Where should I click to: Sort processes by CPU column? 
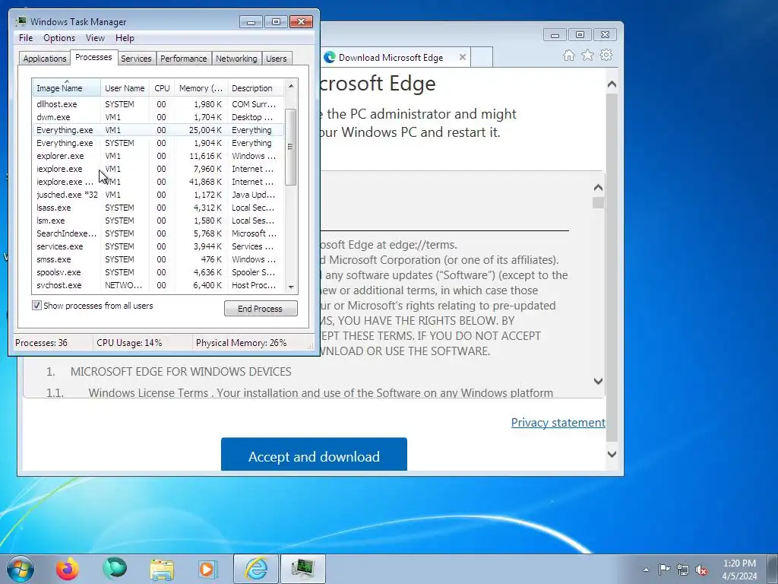click(x=163, y=88)
